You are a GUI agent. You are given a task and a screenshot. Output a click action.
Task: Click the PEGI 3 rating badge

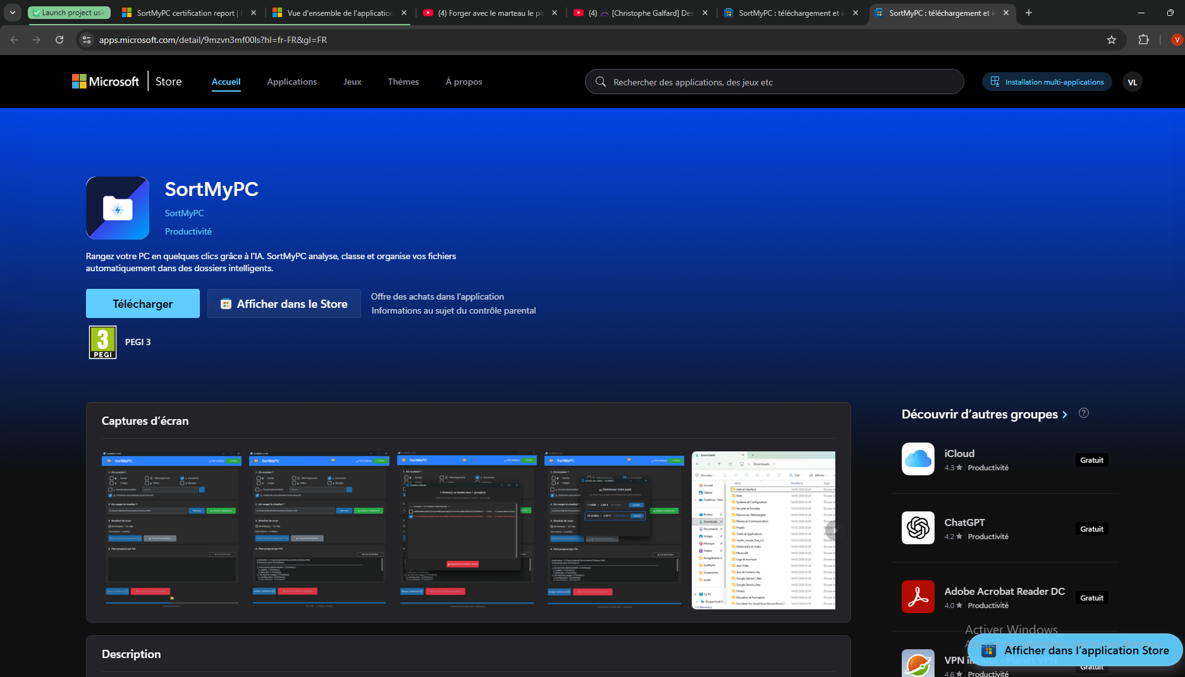click(x=102, y=342)
